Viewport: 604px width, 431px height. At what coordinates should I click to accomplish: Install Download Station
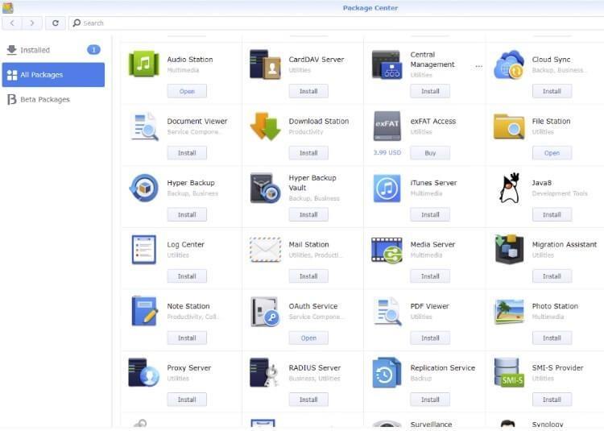(308, 153)
